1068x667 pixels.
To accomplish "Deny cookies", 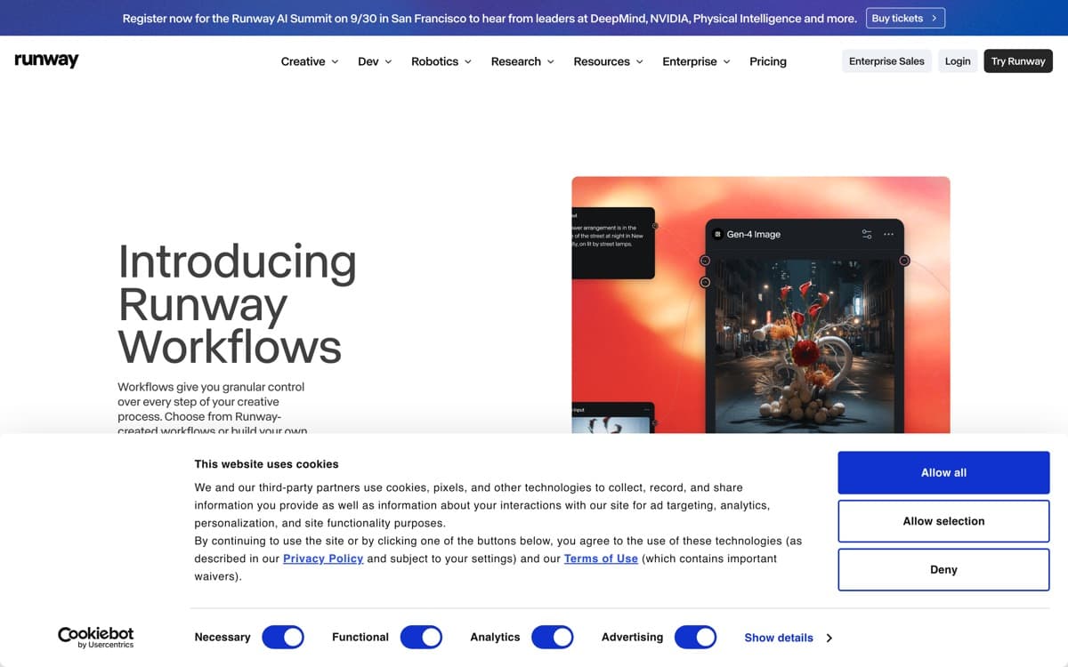I will point(943,569).
